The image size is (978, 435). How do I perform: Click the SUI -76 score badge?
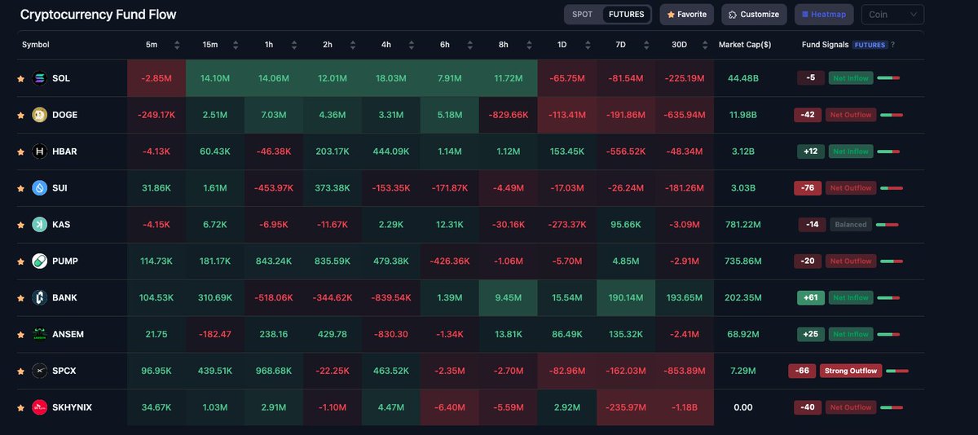pos(807,188)
